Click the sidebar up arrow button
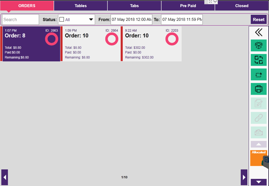The width and height of the screenshot is (269, 186). pos(259,144)
